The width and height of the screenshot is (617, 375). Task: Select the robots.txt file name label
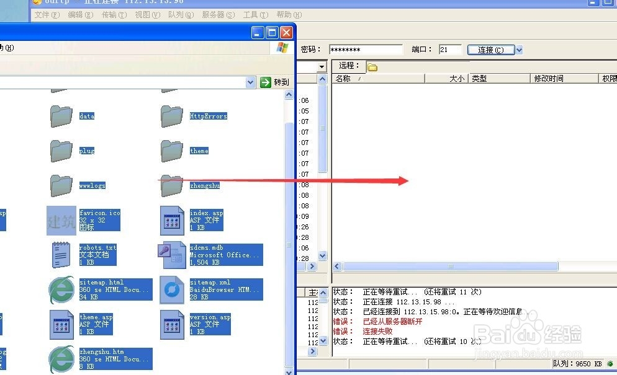[x=97, y=248]
